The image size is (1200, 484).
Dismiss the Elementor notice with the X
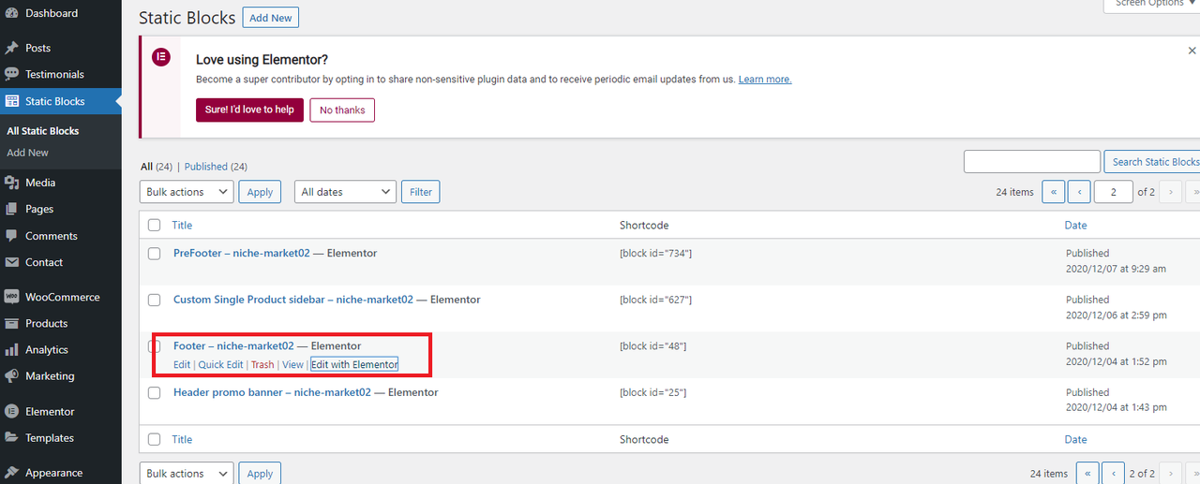click(x=1192, y=50)
